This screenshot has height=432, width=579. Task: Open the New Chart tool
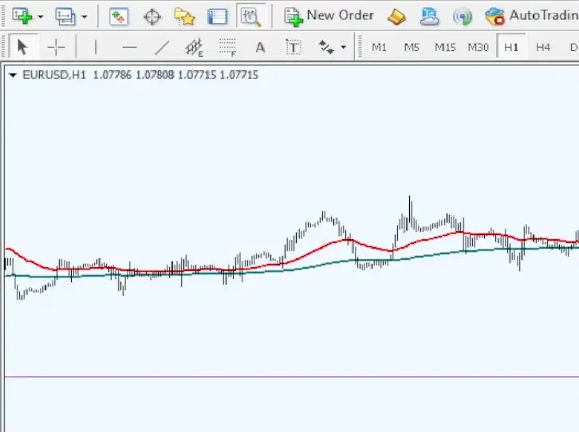coord(22,16)
